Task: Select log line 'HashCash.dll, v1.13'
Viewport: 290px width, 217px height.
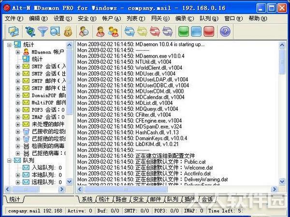Action: point(128,132)
